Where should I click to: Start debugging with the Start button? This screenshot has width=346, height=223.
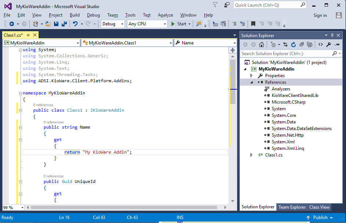coord(179,24)
